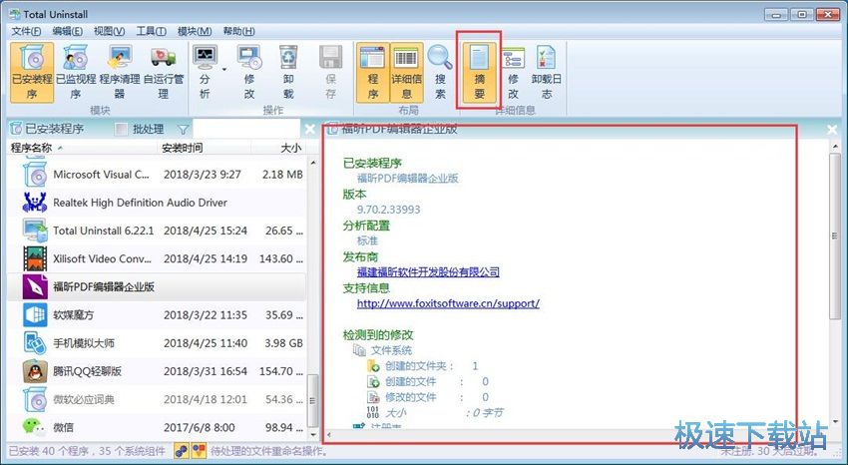Enable the 批处理 batch checkbox
Viewport: 848px width, 465px height.
point(123,130)
